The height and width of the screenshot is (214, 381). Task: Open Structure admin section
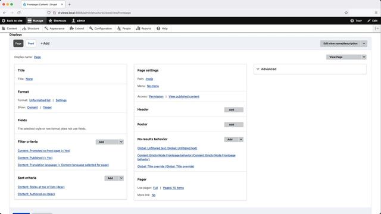point(30,29)
